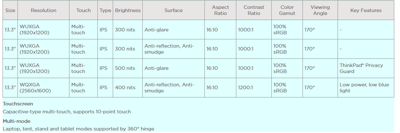The width and height of the screenshot is (400, 133).
Task: Click the Multi-mode section heading
Action: [x=17, y=121]
